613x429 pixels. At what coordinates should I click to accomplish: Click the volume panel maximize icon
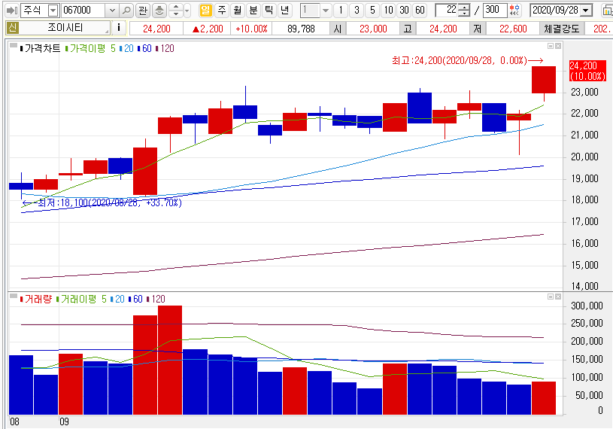click(551, 297)
